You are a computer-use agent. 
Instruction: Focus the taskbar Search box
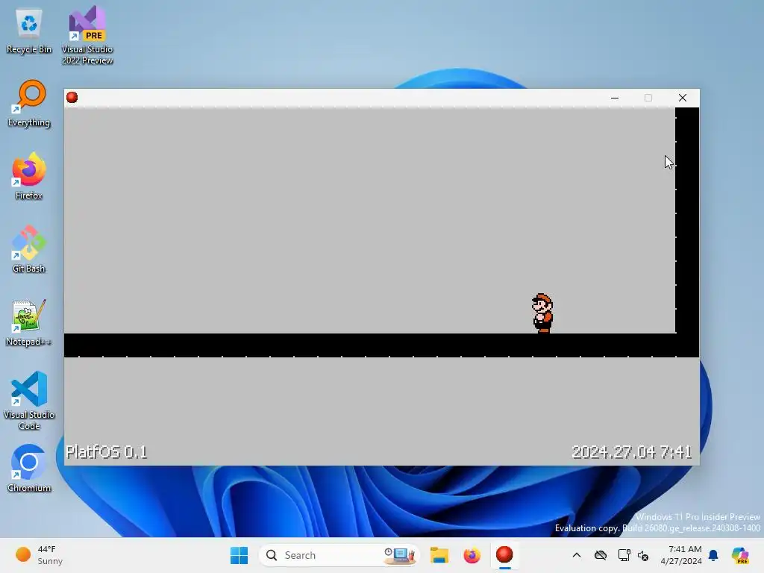click(339, 555)
